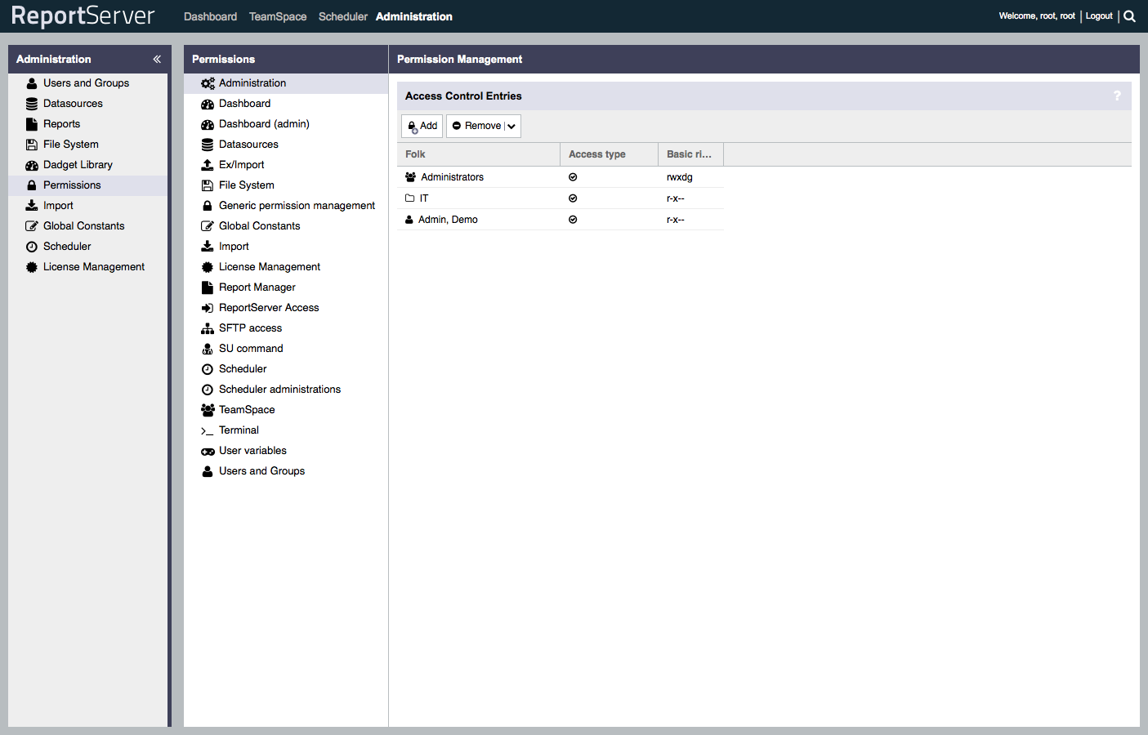Screen dimensions: 1148x735
Task: Click the IT folder icon in table
Action: 410,198
